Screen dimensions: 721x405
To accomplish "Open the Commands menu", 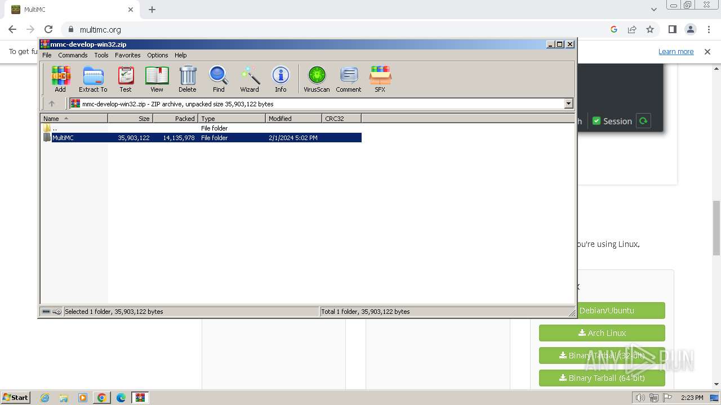I will 73,55.
